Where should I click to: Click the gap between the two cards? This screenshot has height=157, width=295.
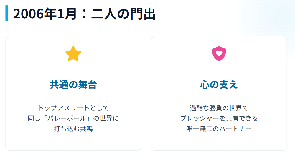click(x=146, y=93)
